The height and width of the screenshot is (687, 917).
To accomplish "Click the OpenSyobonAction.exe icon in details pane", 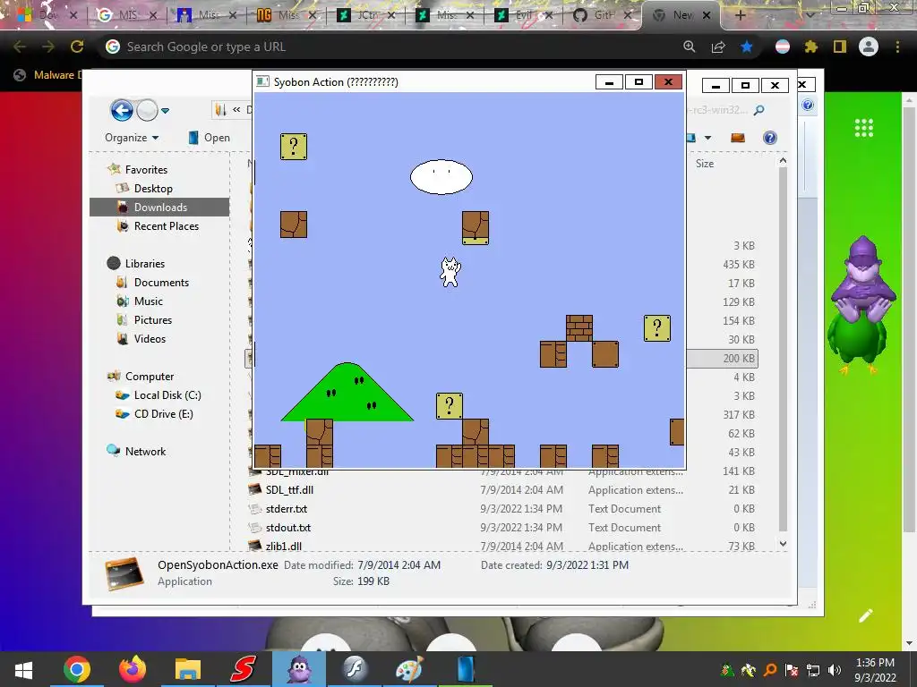I will (x=124, y=573).
